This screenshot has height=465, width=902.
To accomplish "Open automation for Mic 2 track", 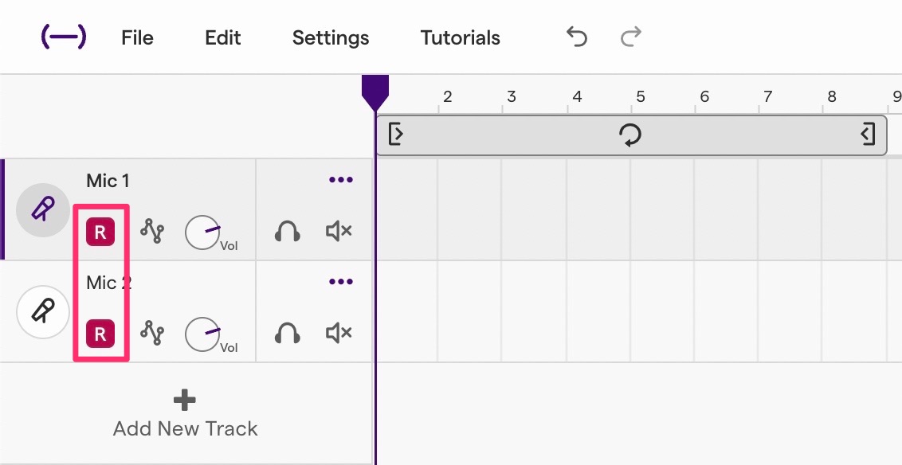I will pyautogui.click(x=152, y=334).
